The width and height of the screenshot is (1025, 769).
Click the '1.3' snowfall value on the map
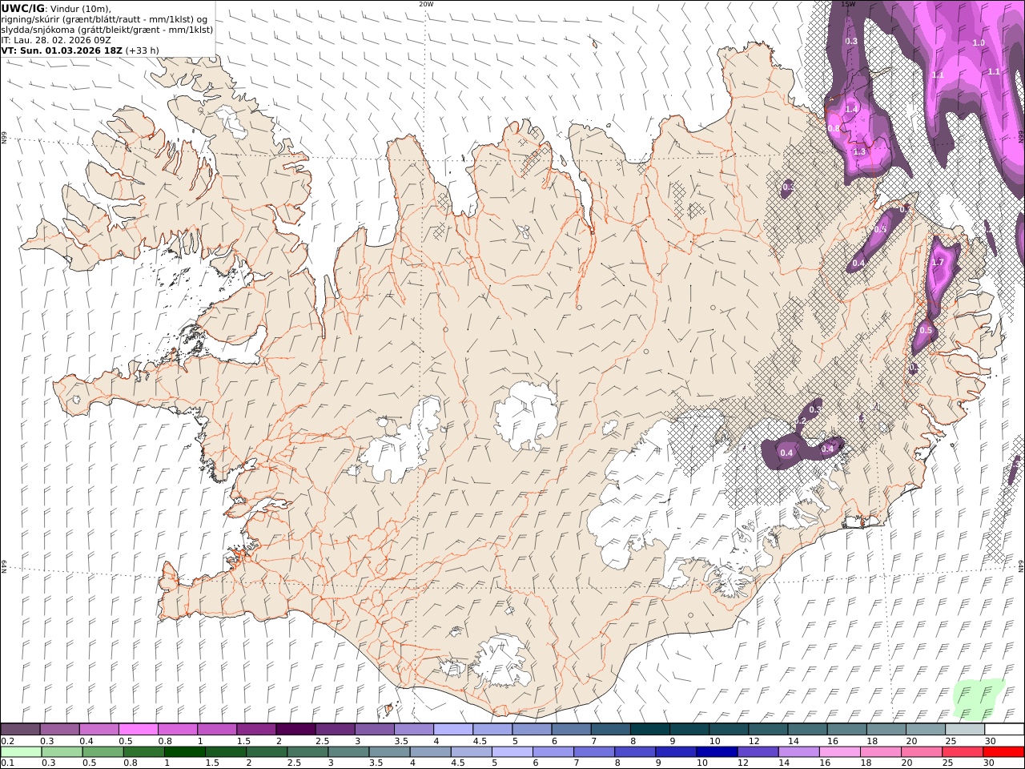click(x=859, y=151)
